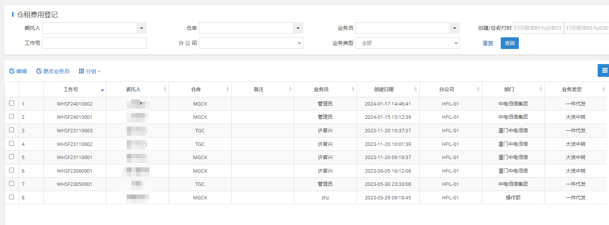Screen dimensions: 609x225
Task: Click the 更改业务员 icon button
Action: [x=39, y=71]
